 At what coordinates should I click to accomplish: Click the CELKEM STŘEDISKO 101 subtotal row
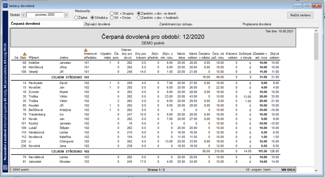coord(145,77)
